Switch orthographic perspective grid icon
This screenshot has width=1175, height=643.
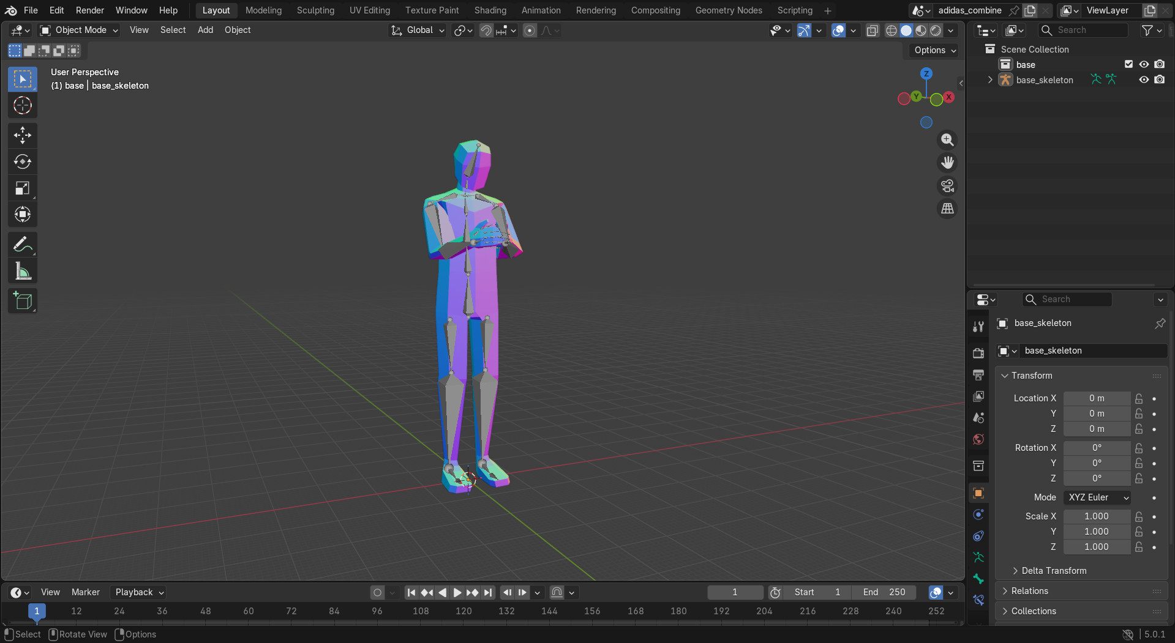pyautogui.click(x=947, y=209)
